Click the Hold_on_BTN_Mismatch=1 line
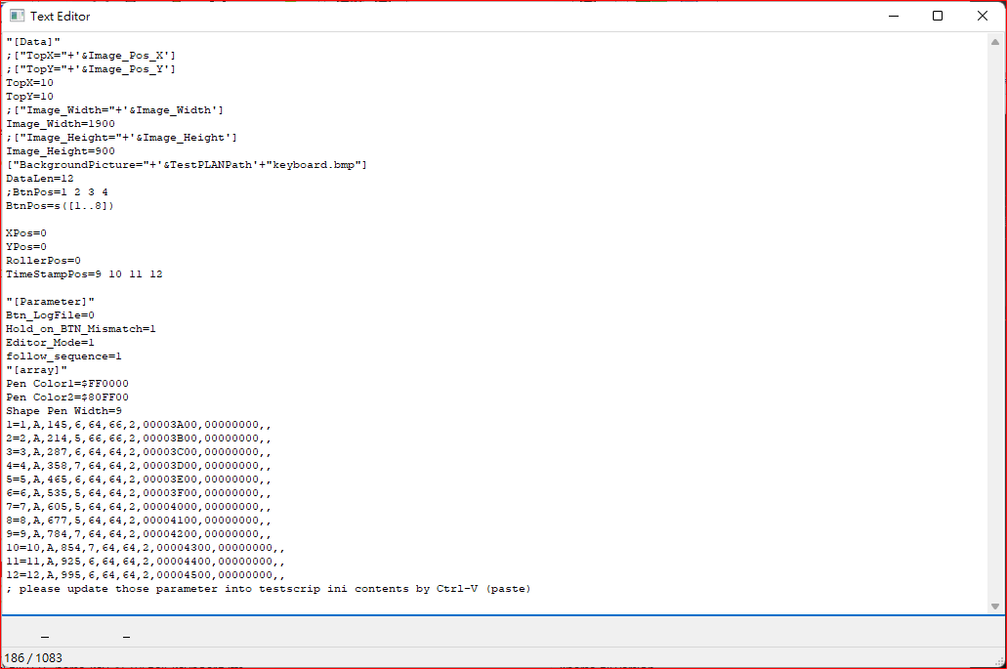Viewport: 1007px width, 669px height. pyautogui.click(x=81, y=329)
